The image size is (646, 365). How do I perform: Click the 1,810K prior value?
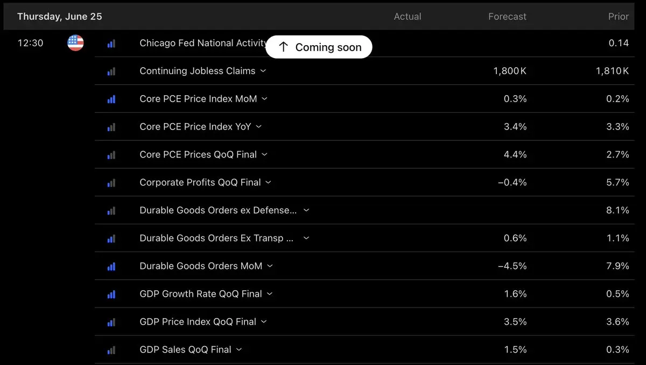(613, 71)
